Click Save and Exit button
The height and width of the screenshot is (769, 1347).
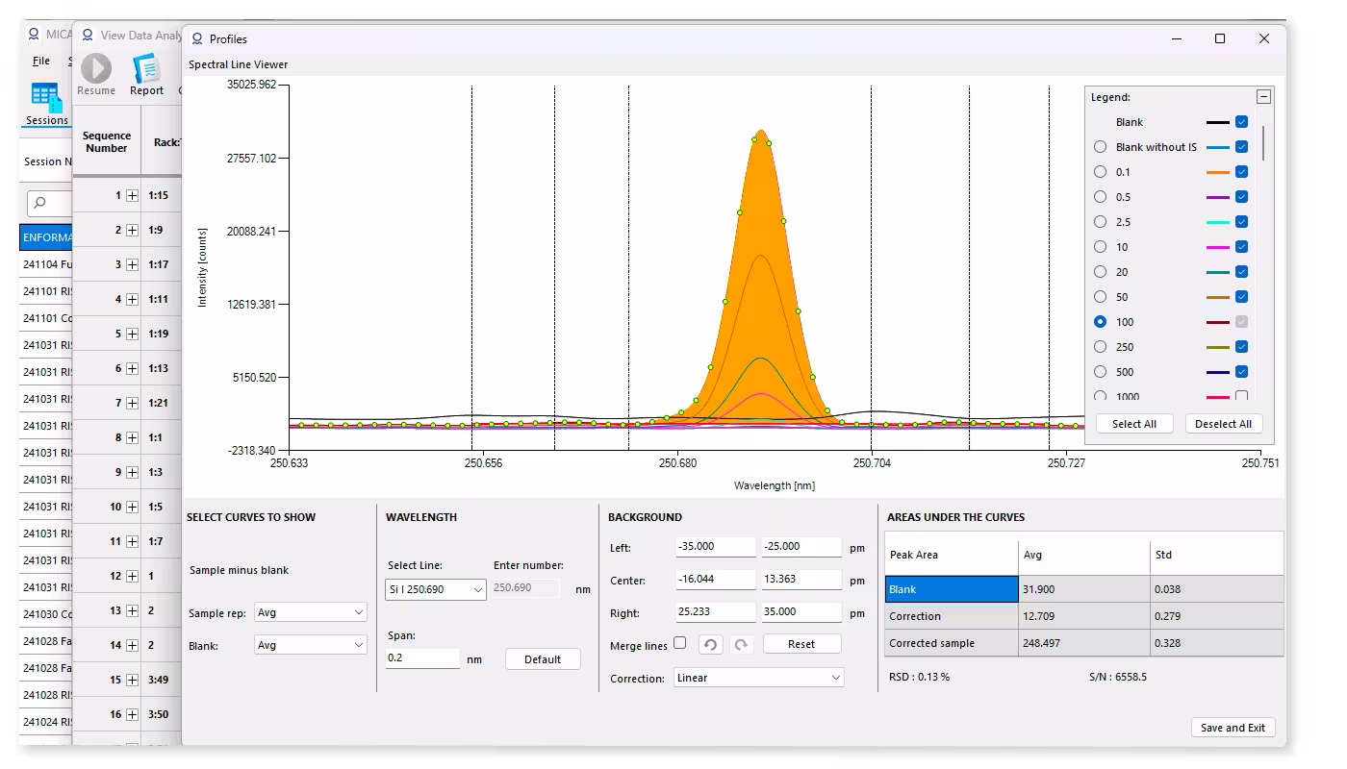(1233, 728)
